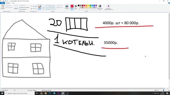This screenshot has width=170, height=95.
Task: Open the Quick Access Toolbar customize arrow
Action: 9,1
